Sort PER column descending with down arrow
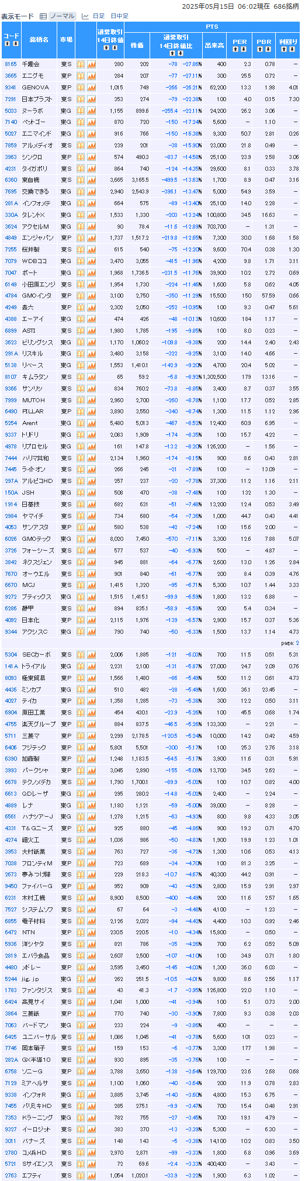Viewport: 305px width, 1181px height. (x=242, y=50)
